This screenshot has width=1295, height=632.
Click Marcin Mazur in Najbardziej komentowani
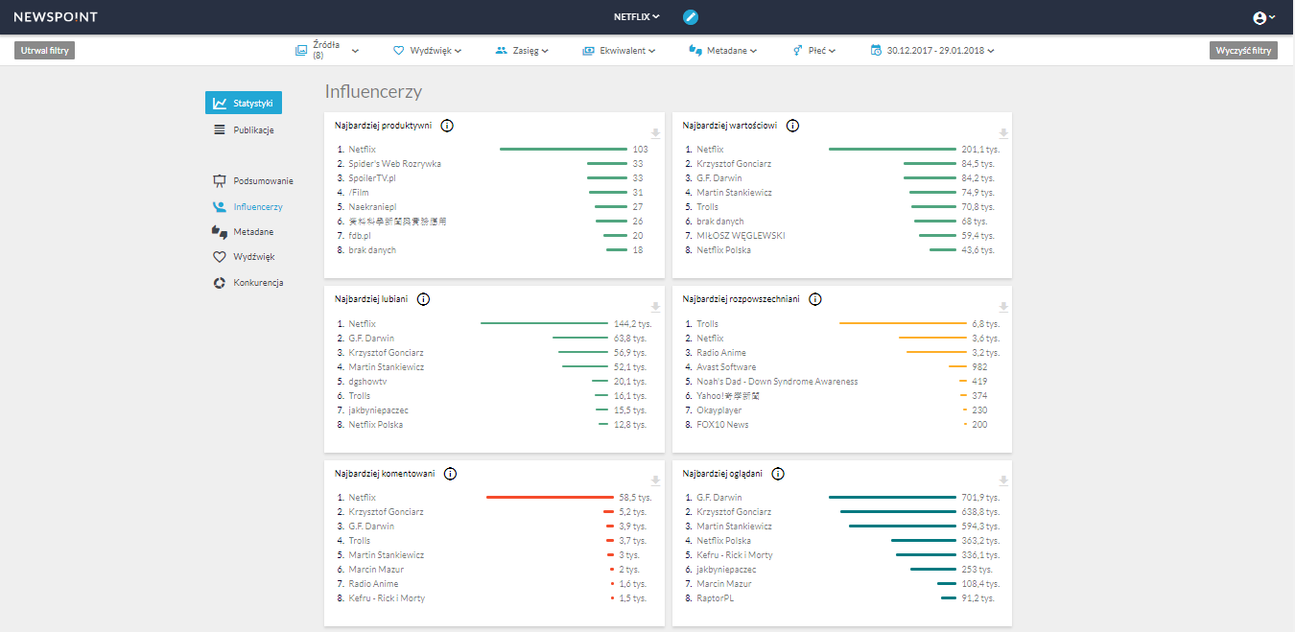click(x=376, y=570)
